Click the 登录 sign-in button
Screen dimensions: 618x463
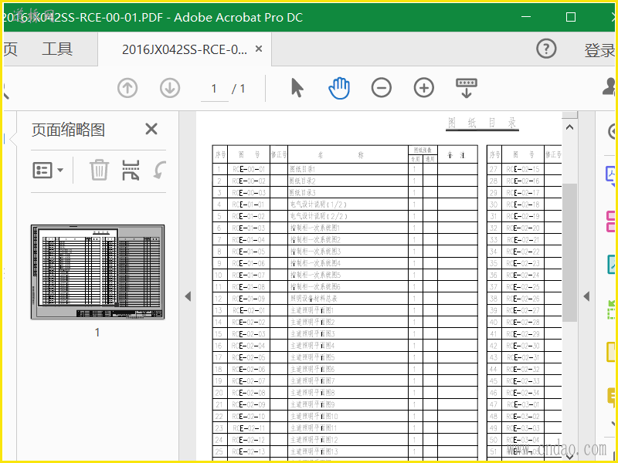point(599,50)
